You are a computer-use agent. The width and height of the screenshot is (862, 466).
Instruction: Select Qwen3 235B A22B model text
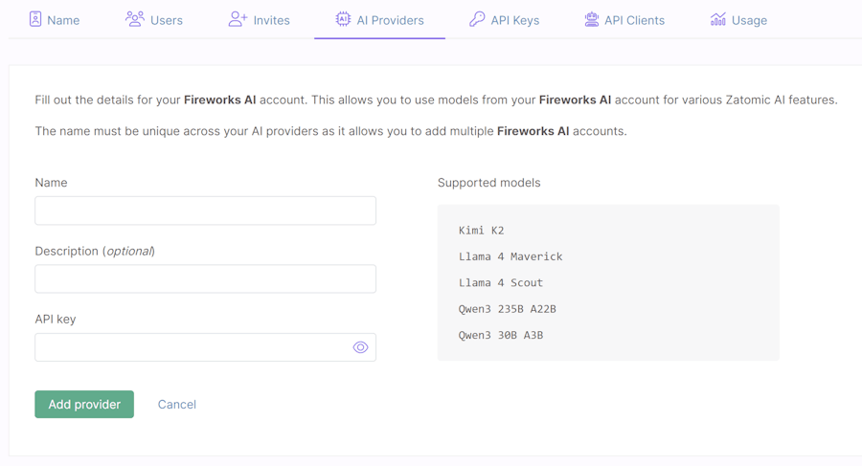tap(508, 309)
